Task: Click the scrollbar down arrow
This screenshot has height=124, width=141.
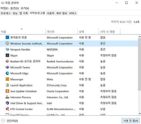Action: (140, 114)
